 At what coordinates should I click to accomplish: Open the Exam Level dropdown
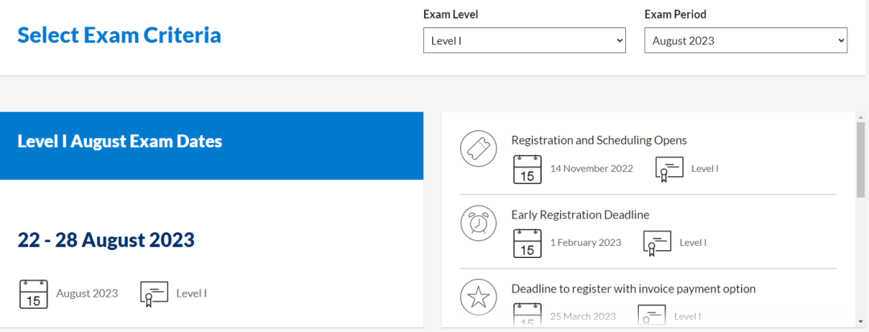(x=525, y=40)
